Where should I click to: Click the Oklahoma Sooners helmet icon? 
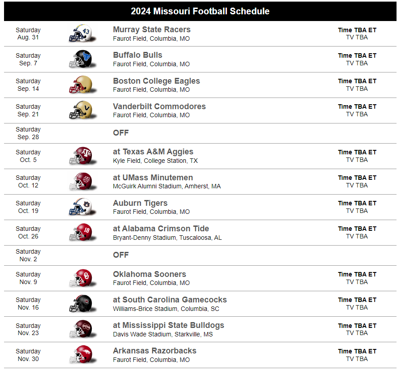tap(81, 278)
